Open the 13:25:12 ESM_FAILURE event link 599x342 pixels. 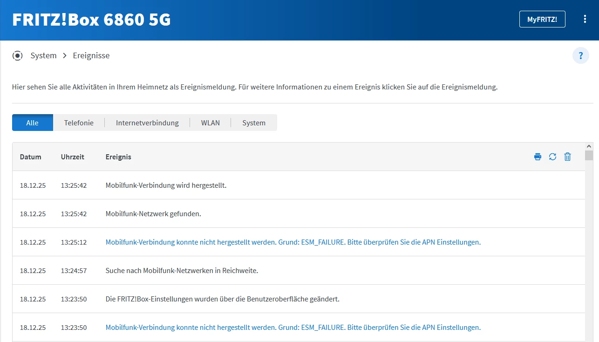(x=293, y=242)
